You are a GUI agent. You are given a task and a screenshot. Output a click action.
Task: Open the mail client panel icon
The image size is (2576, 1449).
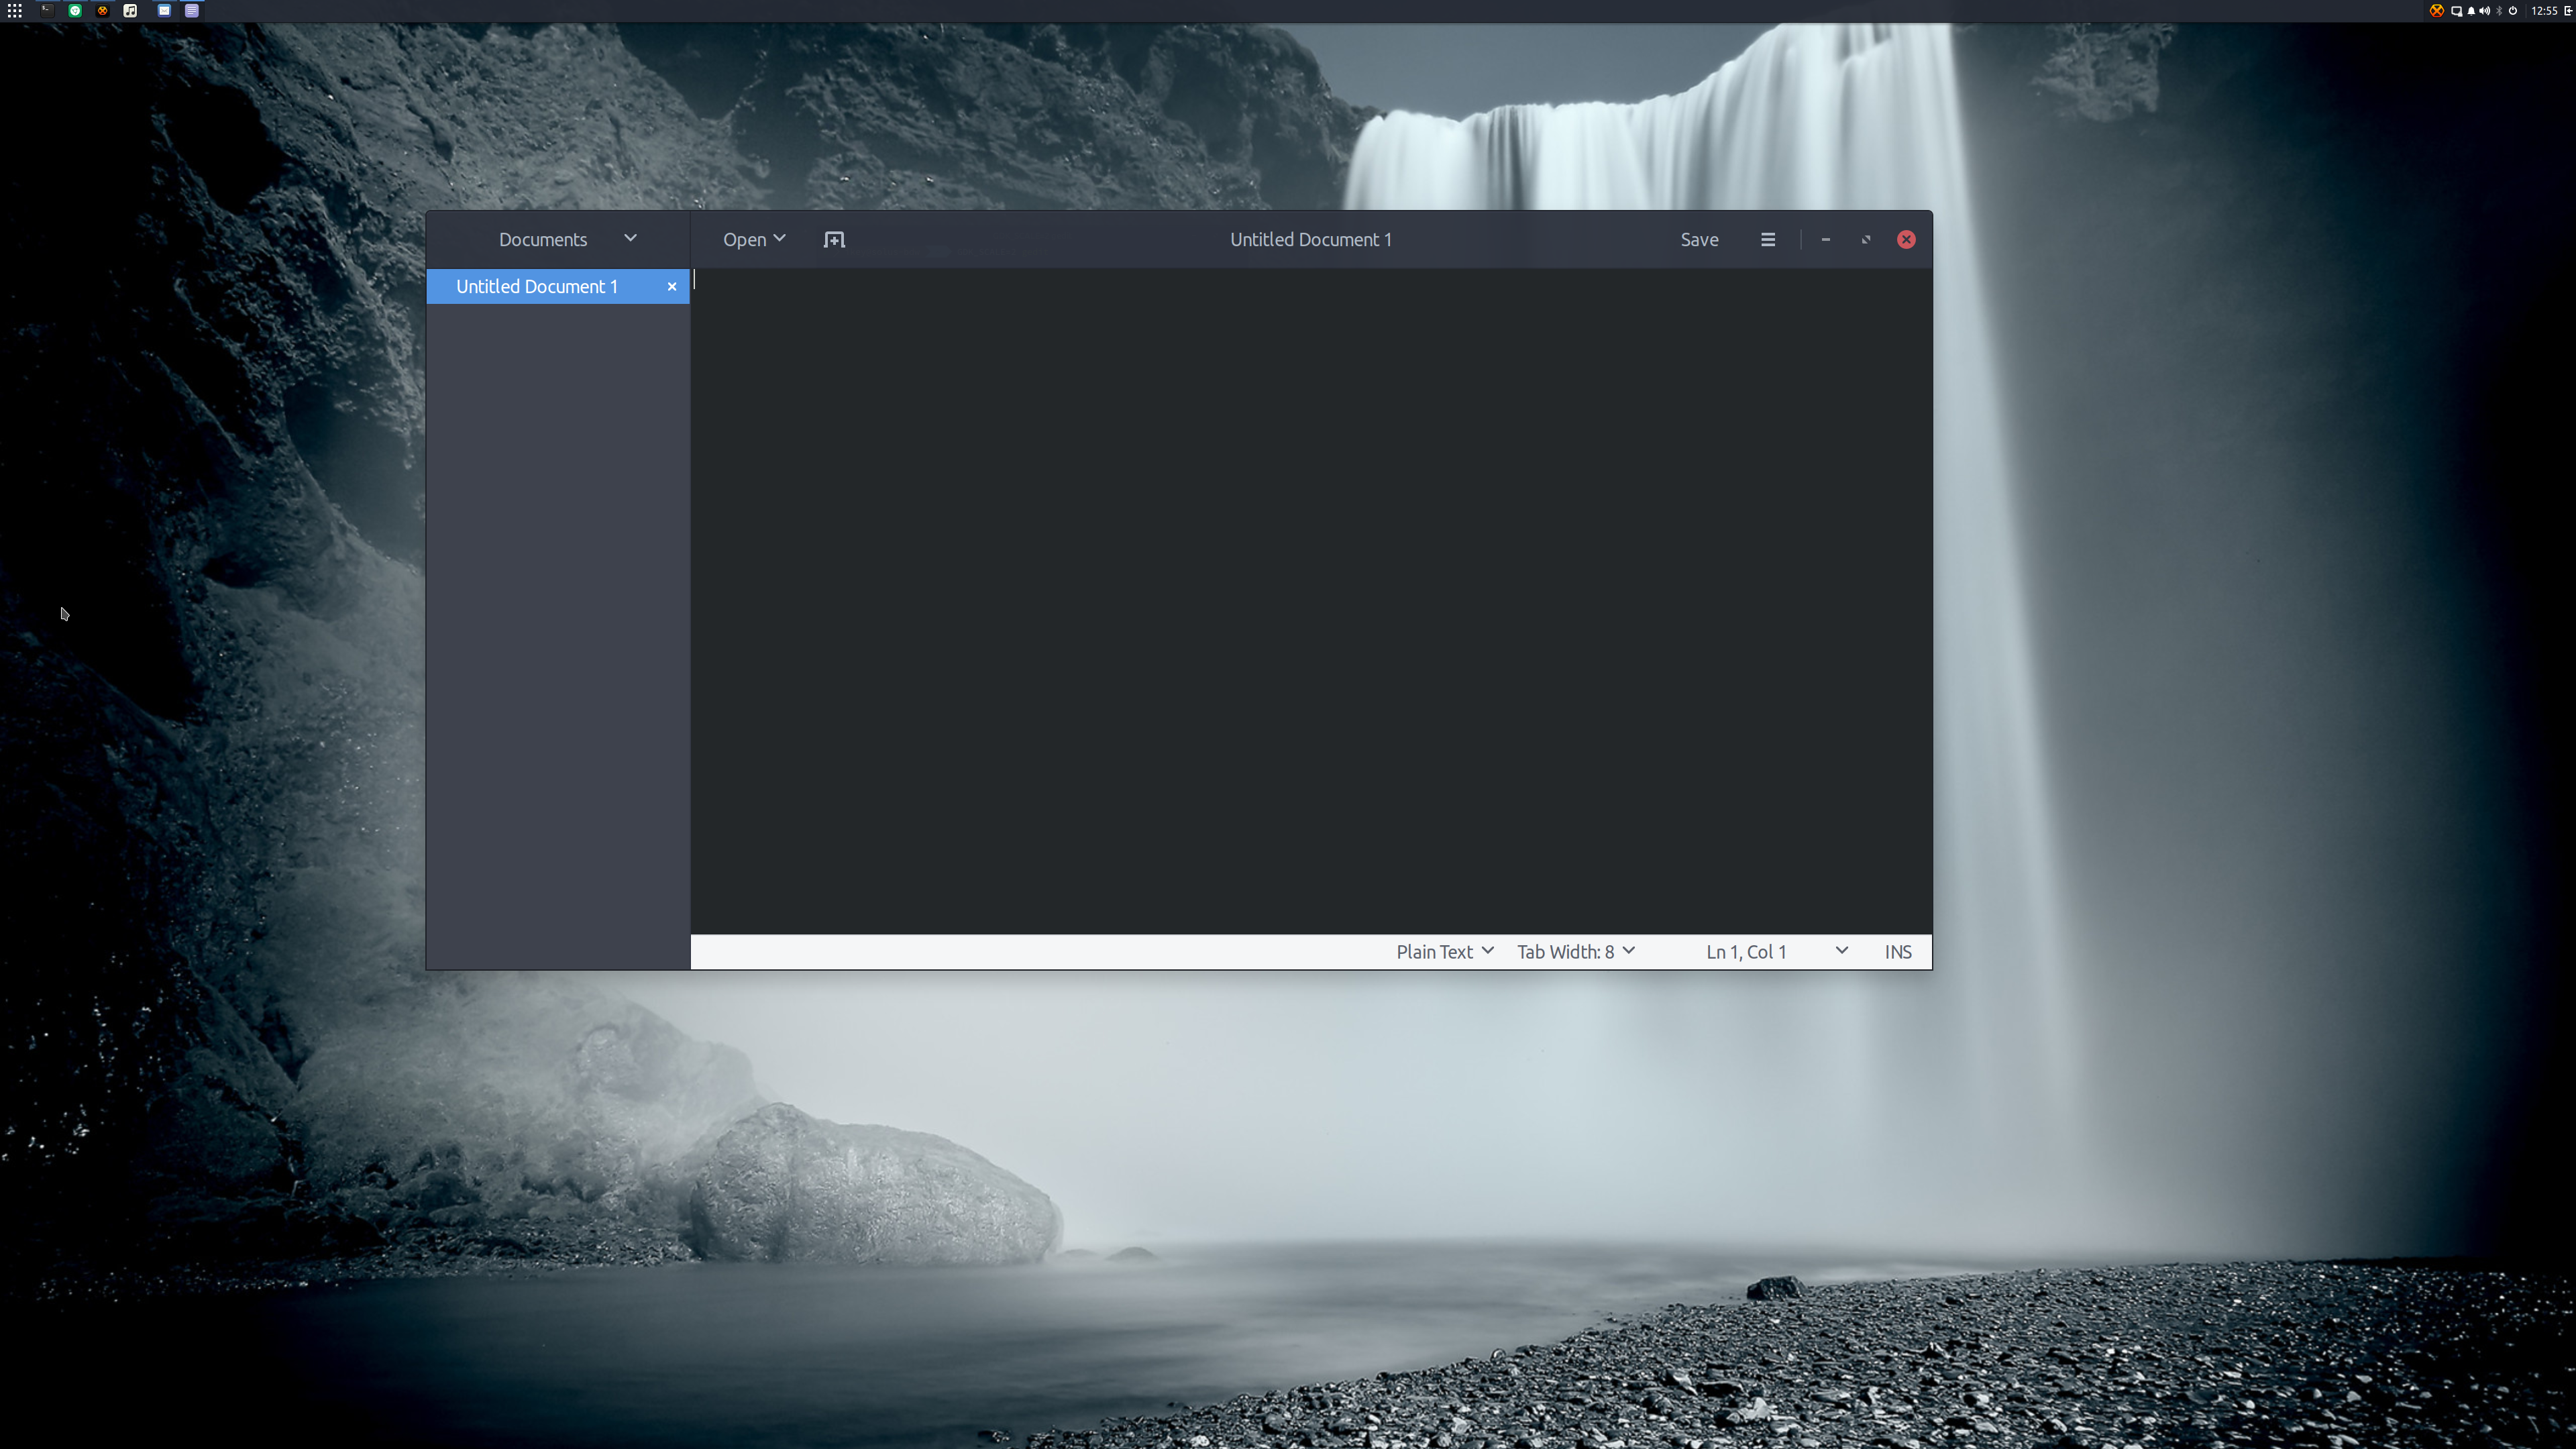coord(164,11)
